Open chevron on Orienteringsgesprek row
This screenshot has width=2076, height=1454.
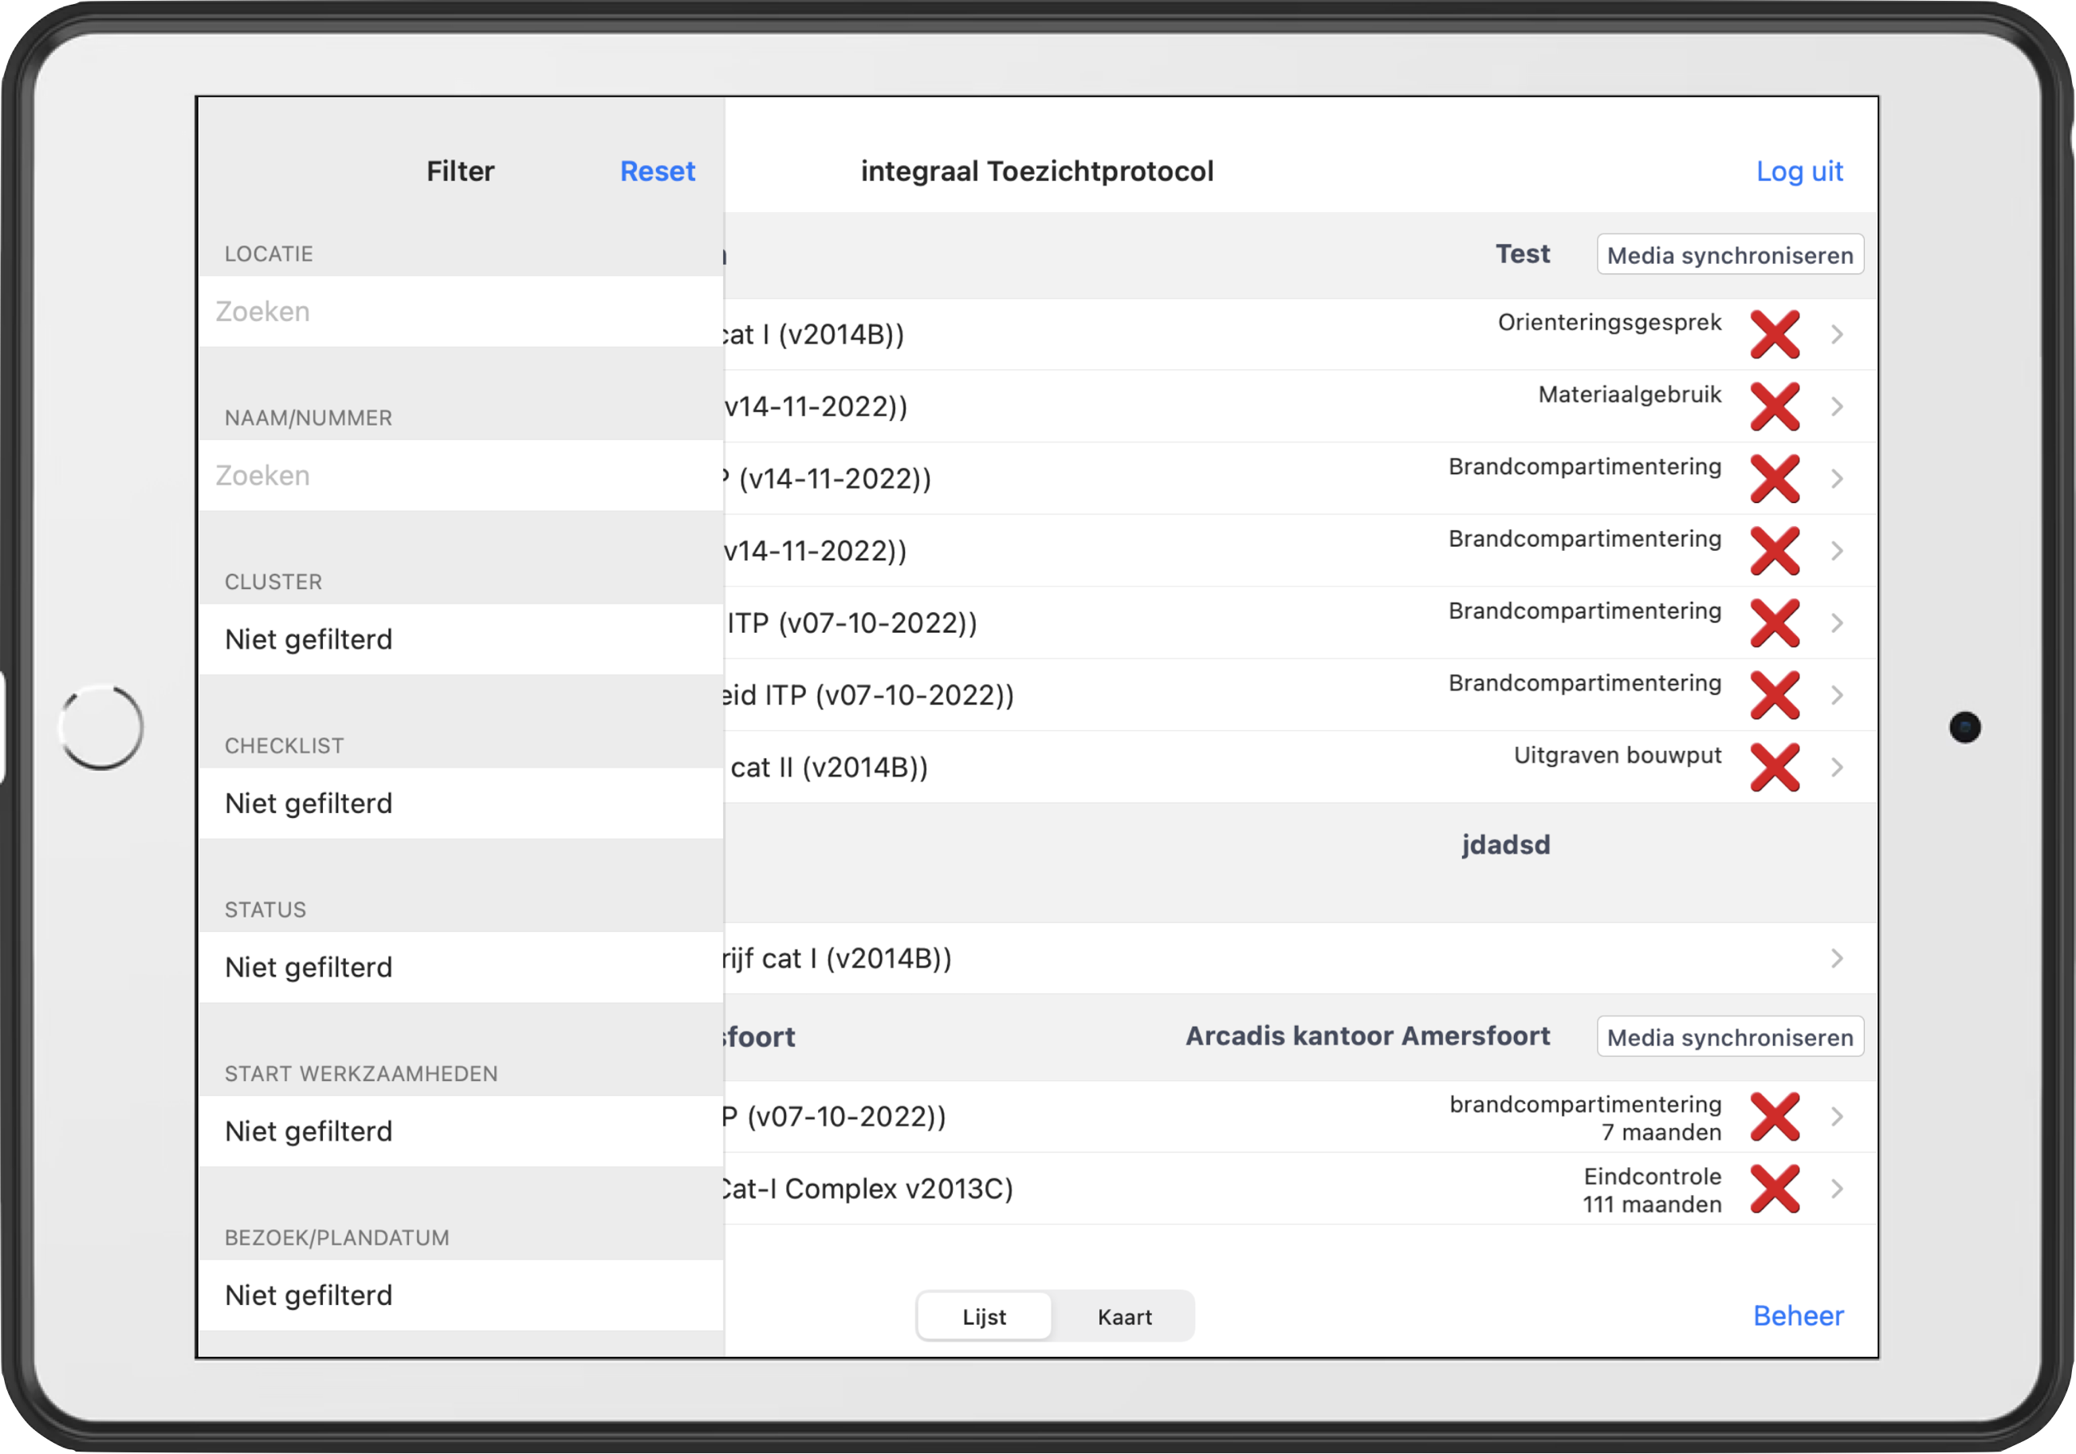(x=1836, y=335)
